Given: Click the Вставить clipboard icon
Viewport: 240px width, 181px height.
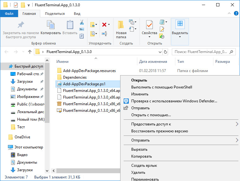Looking at the screenshot, I should (x=70, y=25).
